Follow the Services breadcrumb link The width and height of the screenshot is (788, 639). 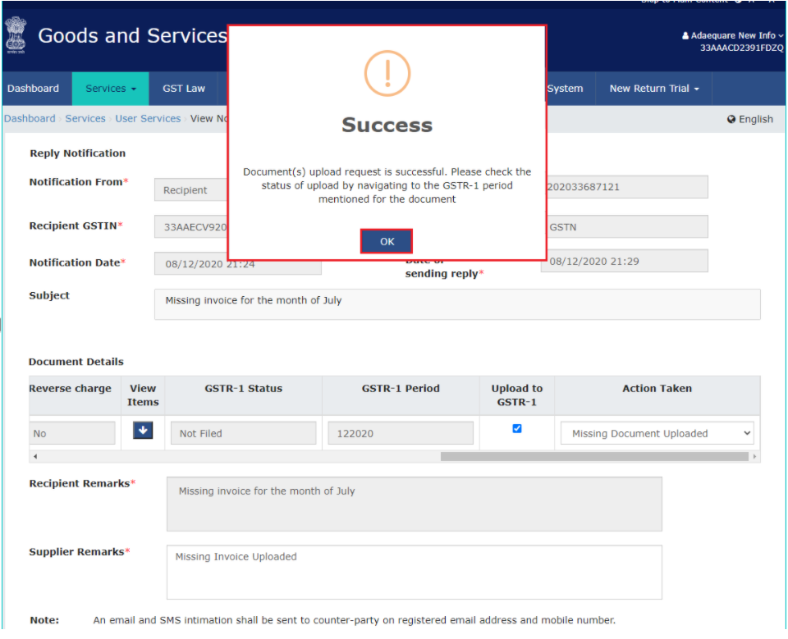coord(85,119)
